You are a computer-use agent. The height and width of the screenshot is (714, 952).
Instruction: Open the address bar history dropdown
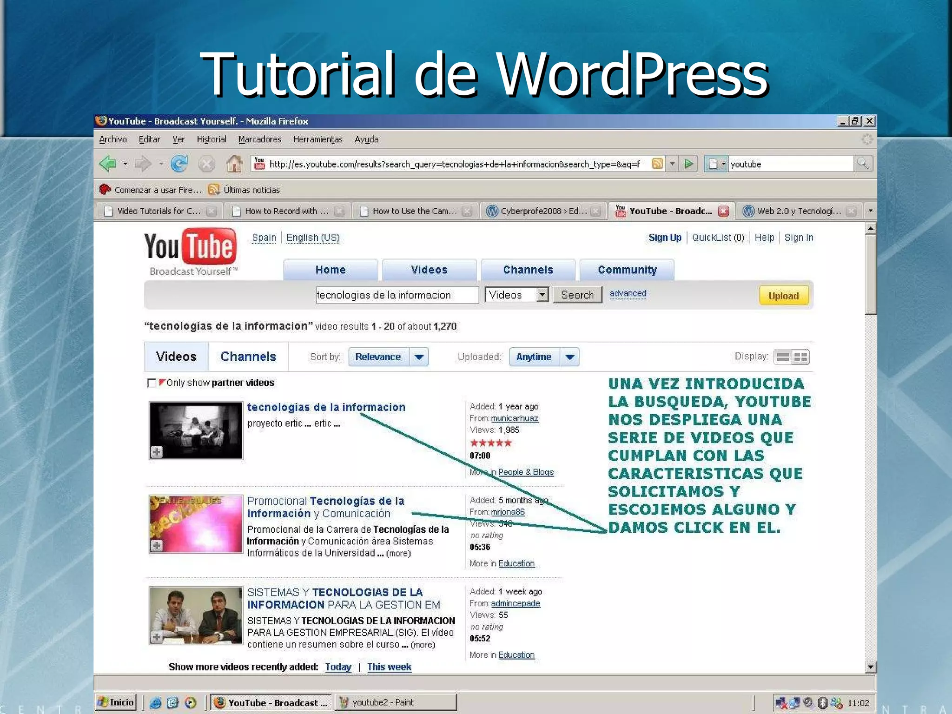tap(672, 164)
